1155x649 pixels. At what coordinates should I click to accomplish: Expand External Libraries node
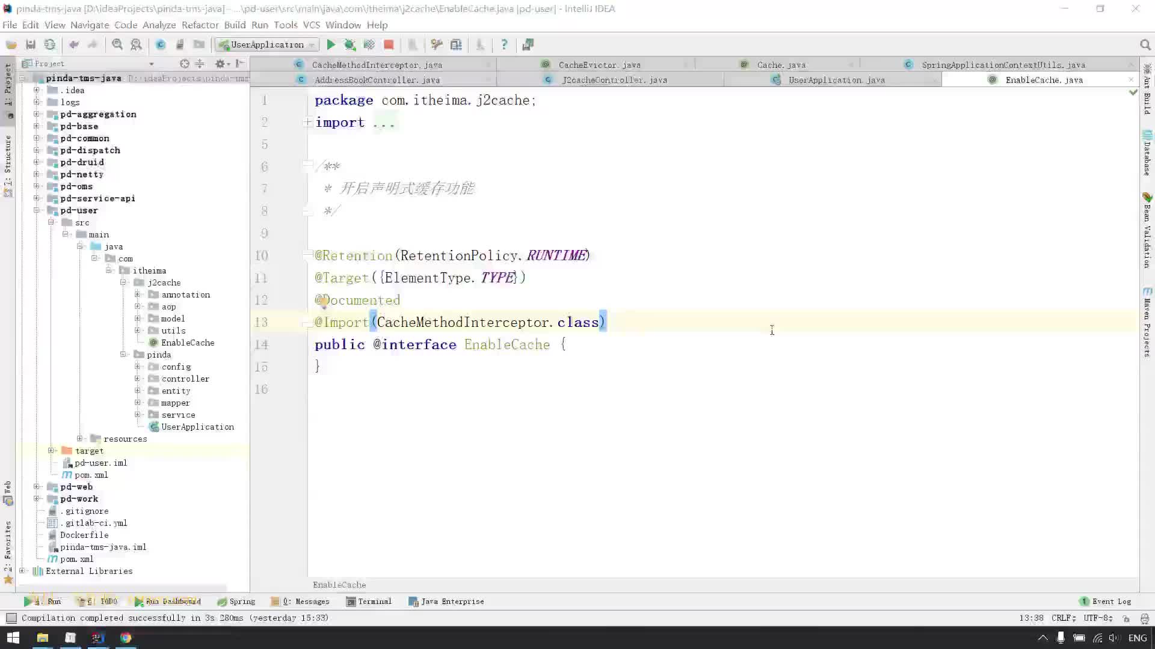[x=22, y=571]
